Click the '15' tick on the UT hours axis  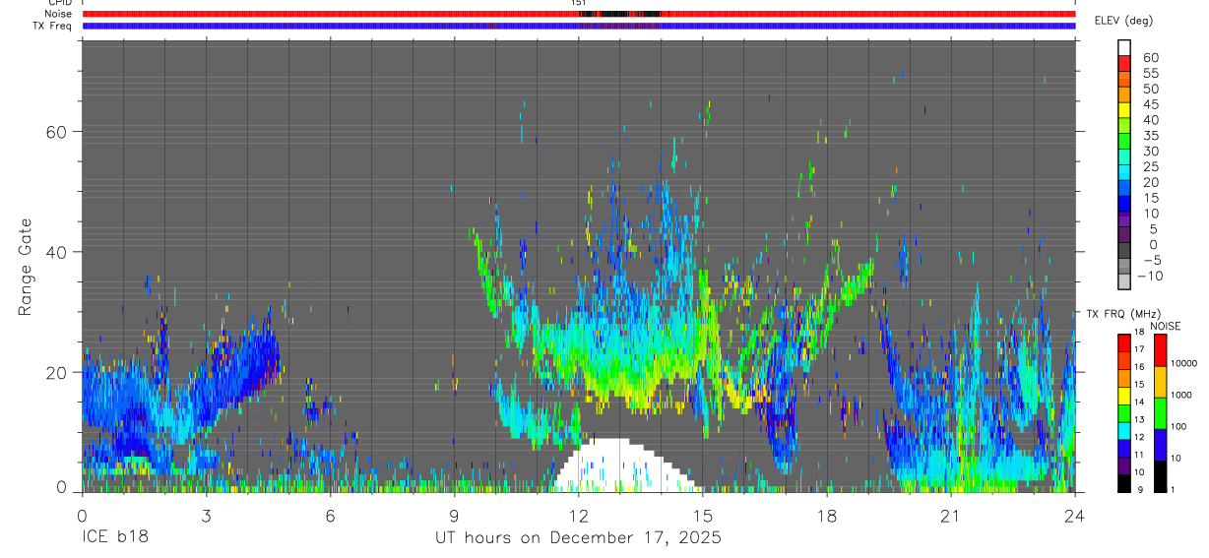pyautogui.click(x=702, y=516)
